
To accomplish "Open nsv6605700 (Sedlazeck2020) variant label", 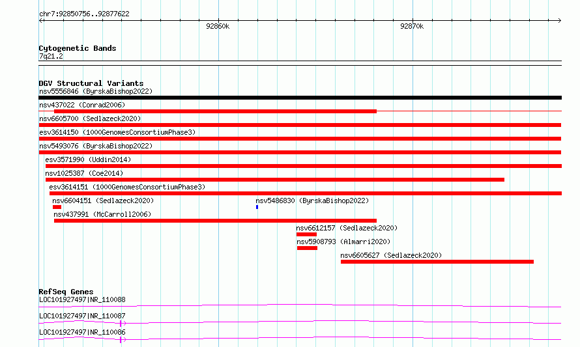I will [x=90, y=118].
